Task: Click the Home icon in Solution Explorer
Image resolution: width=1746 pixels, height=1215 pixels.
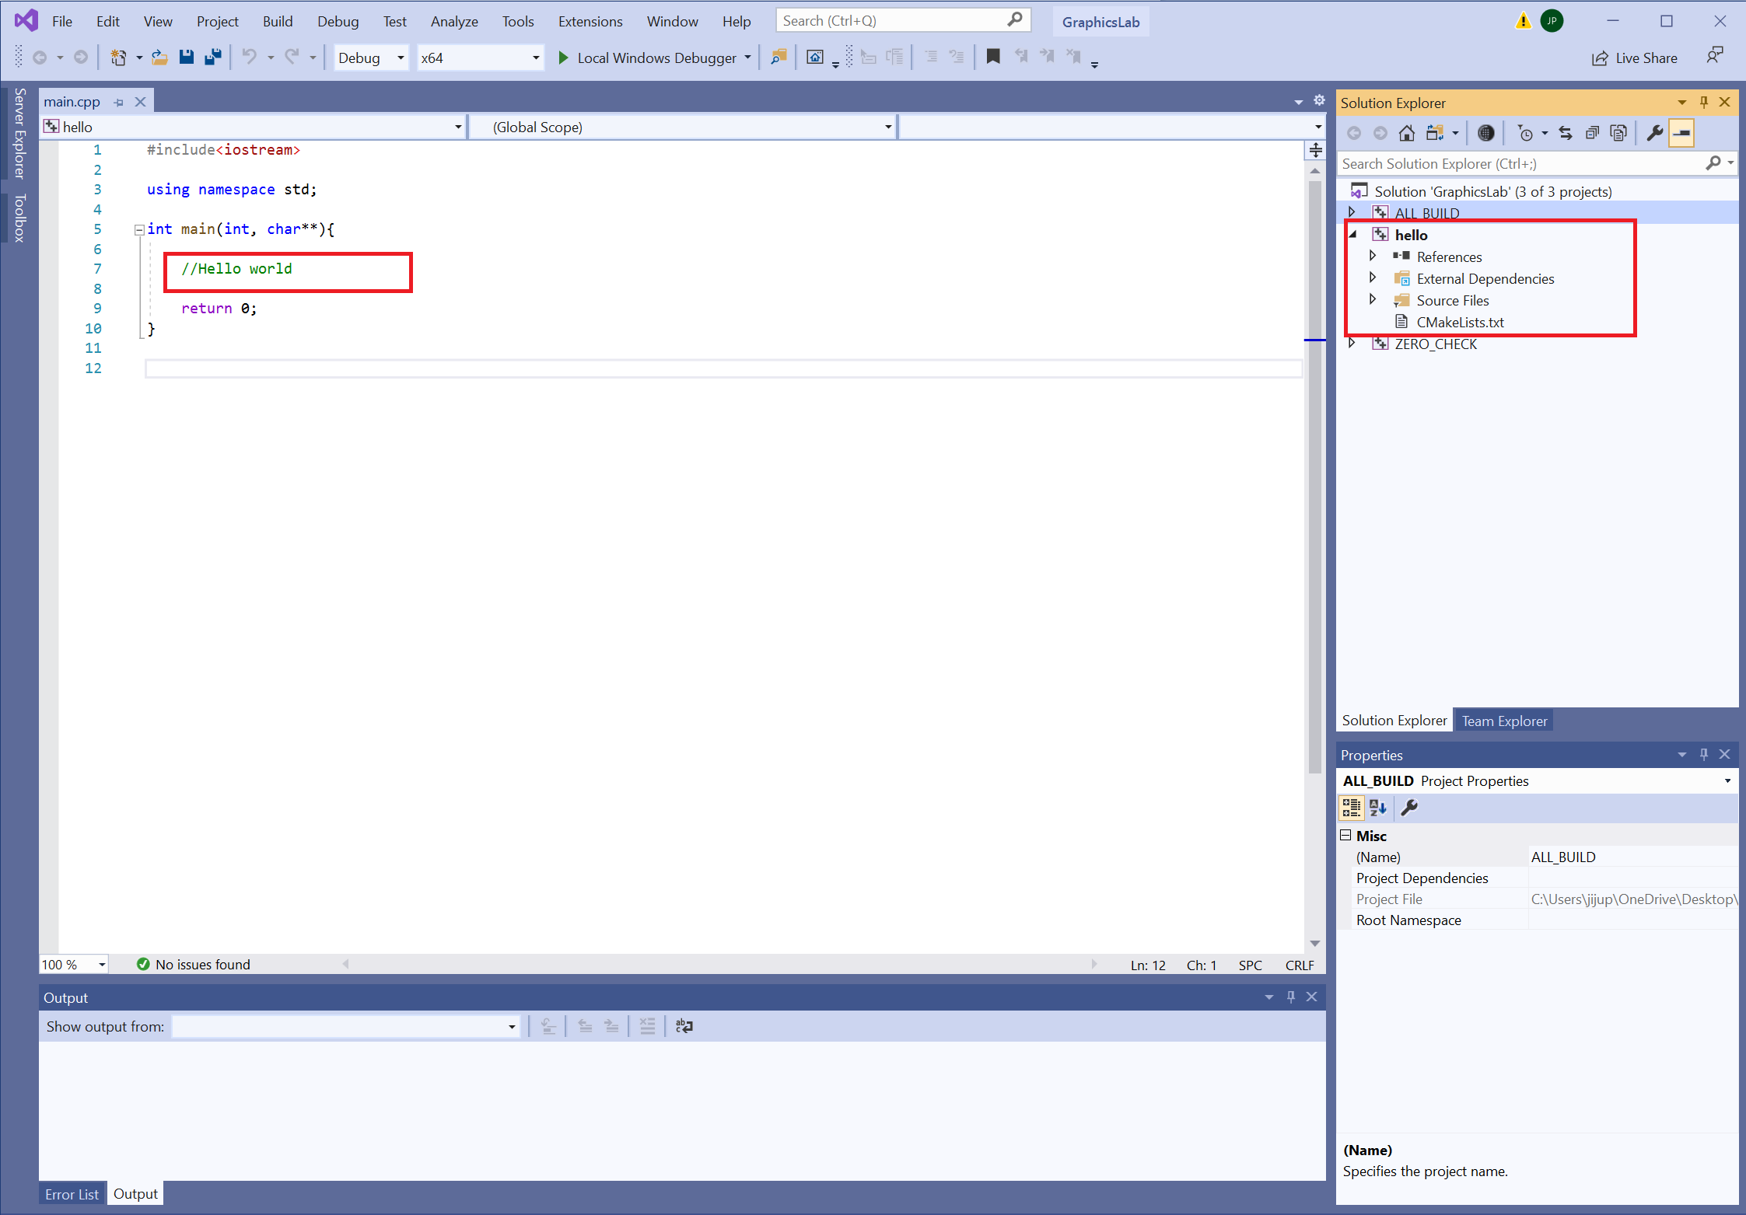Action: pyautogui.click(x=1406, y=133)
